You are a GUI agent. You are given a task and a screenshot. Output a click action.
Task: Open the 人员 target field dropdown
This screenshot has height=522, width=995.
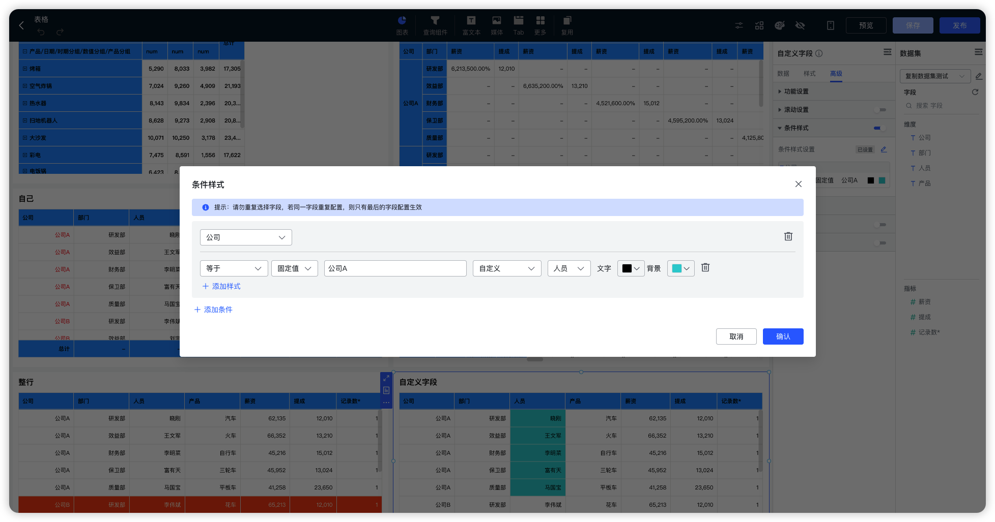pos(568,268)
